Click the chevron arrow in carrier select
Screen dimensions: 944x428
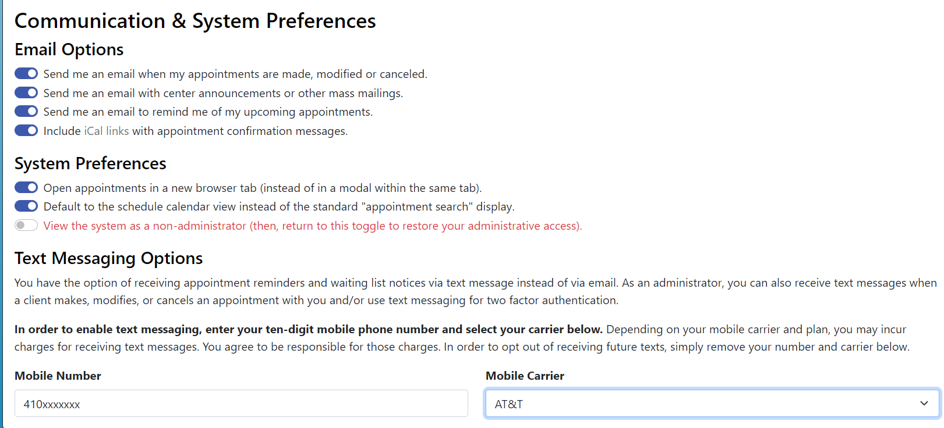pos(924,404)
